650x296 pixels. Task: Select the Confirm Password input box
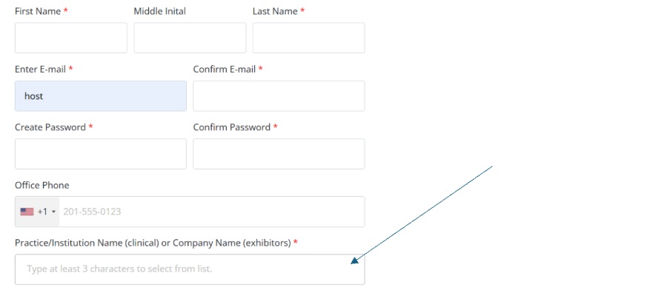tap(279, 154)
